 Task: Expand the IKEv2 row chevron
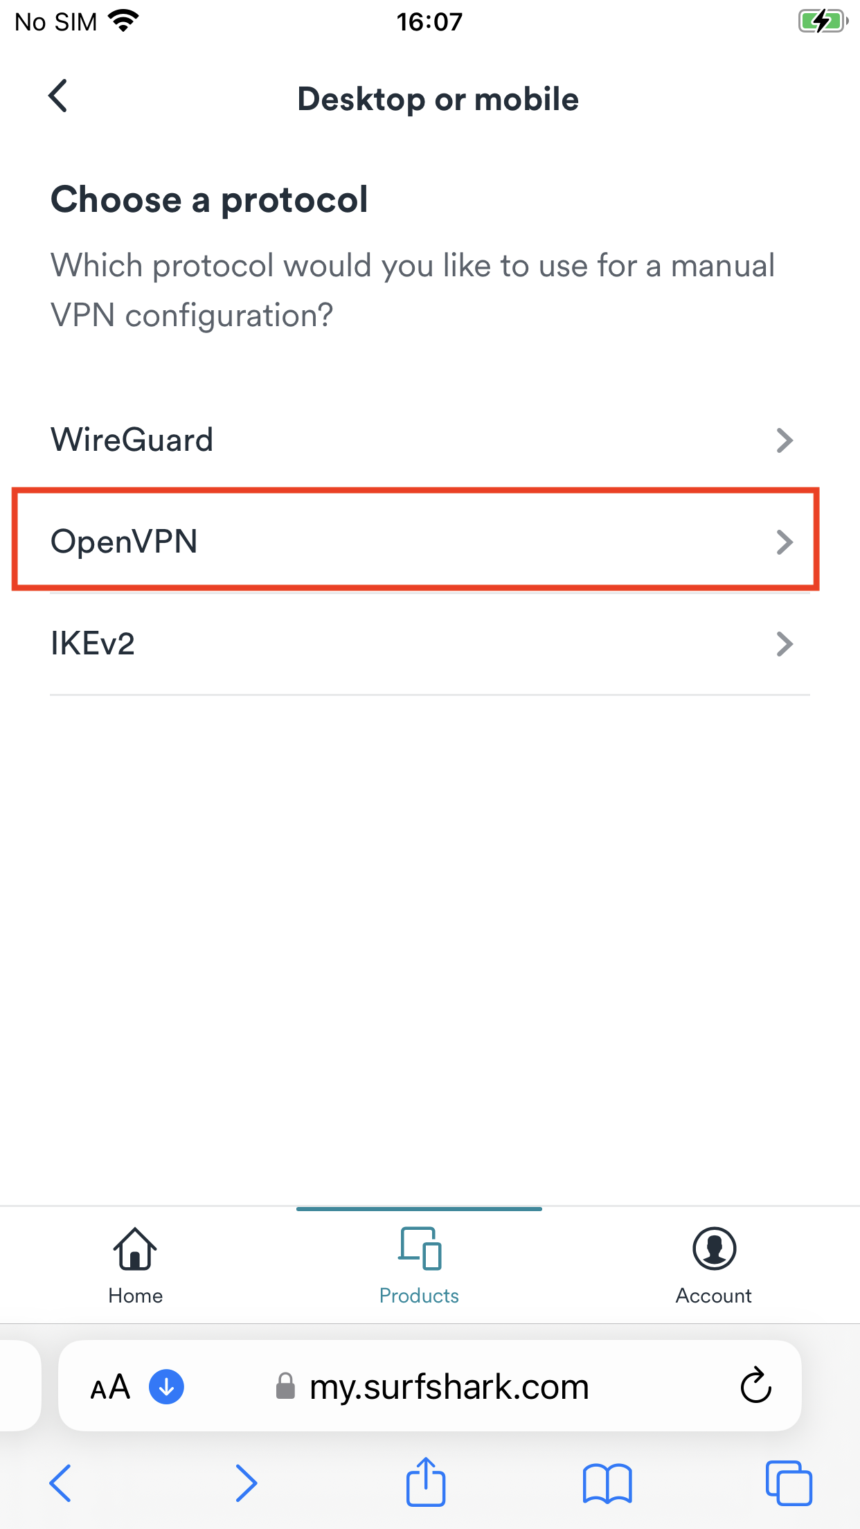tap(784, 644)
